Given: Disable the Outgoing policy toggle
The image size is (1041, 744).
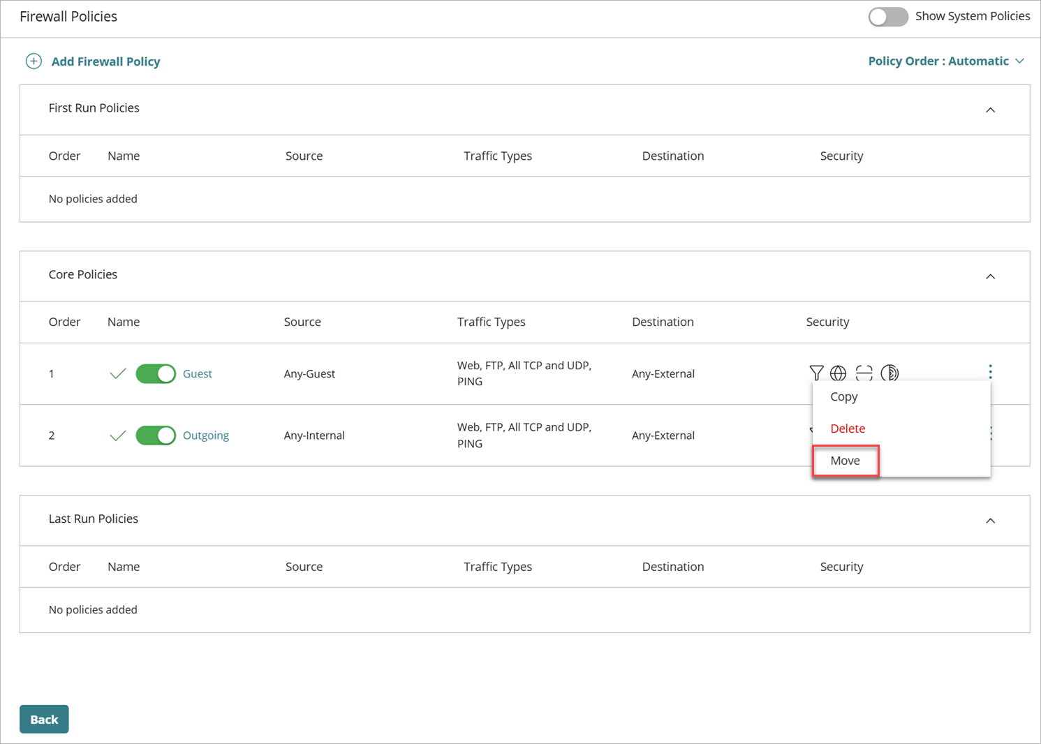Looking at the screenshot, I should [155, 435].
